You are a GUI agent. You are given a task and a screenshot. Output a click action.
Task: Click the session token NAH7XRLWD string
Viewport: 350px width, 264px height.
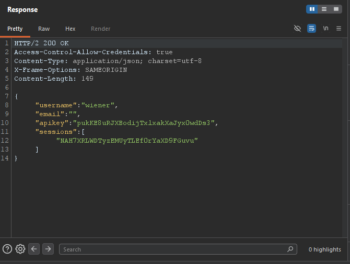(x=127, y=141)
